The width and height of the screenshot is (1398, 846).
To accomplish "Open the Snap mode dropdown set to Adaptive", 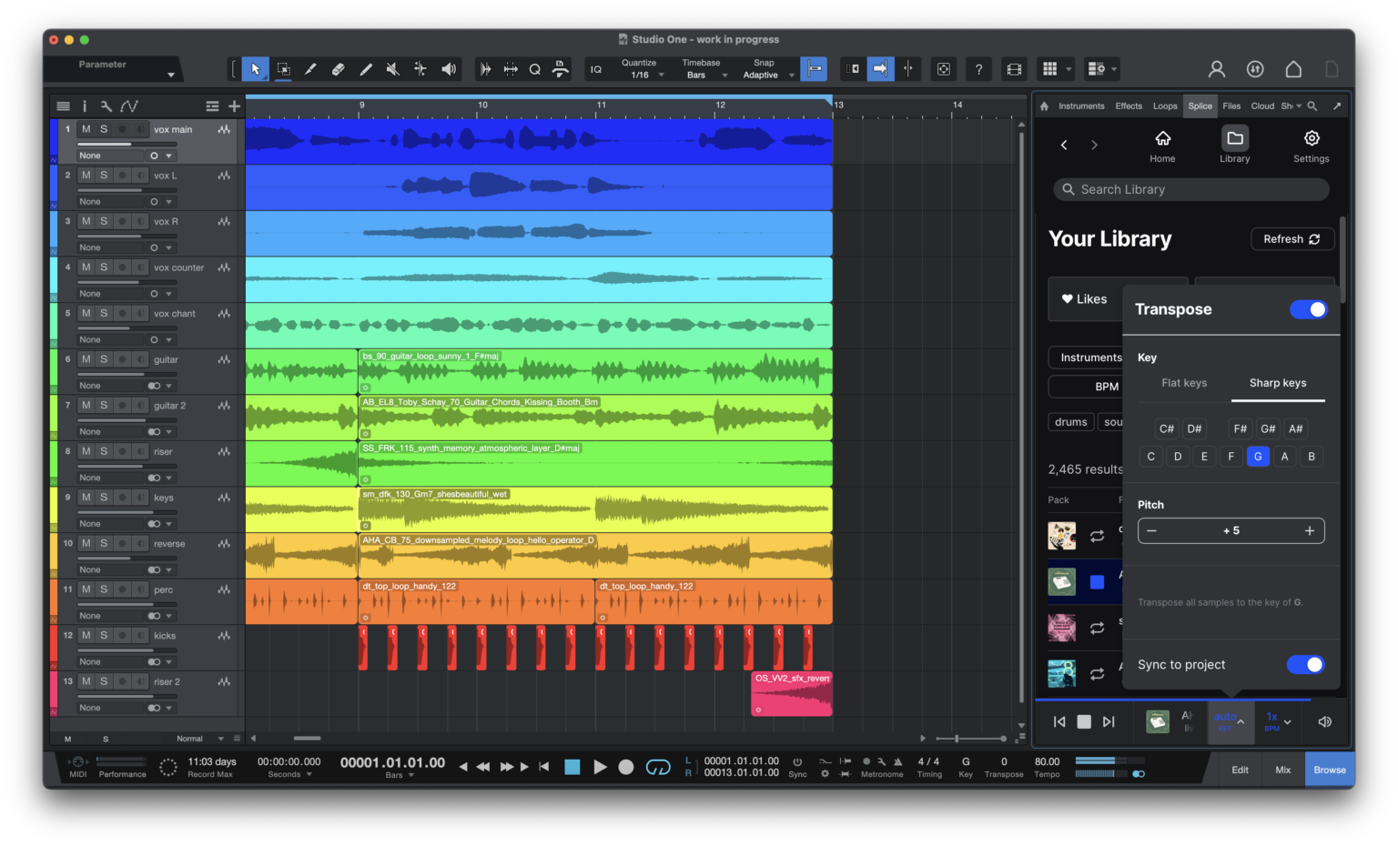I will (767, 74).
